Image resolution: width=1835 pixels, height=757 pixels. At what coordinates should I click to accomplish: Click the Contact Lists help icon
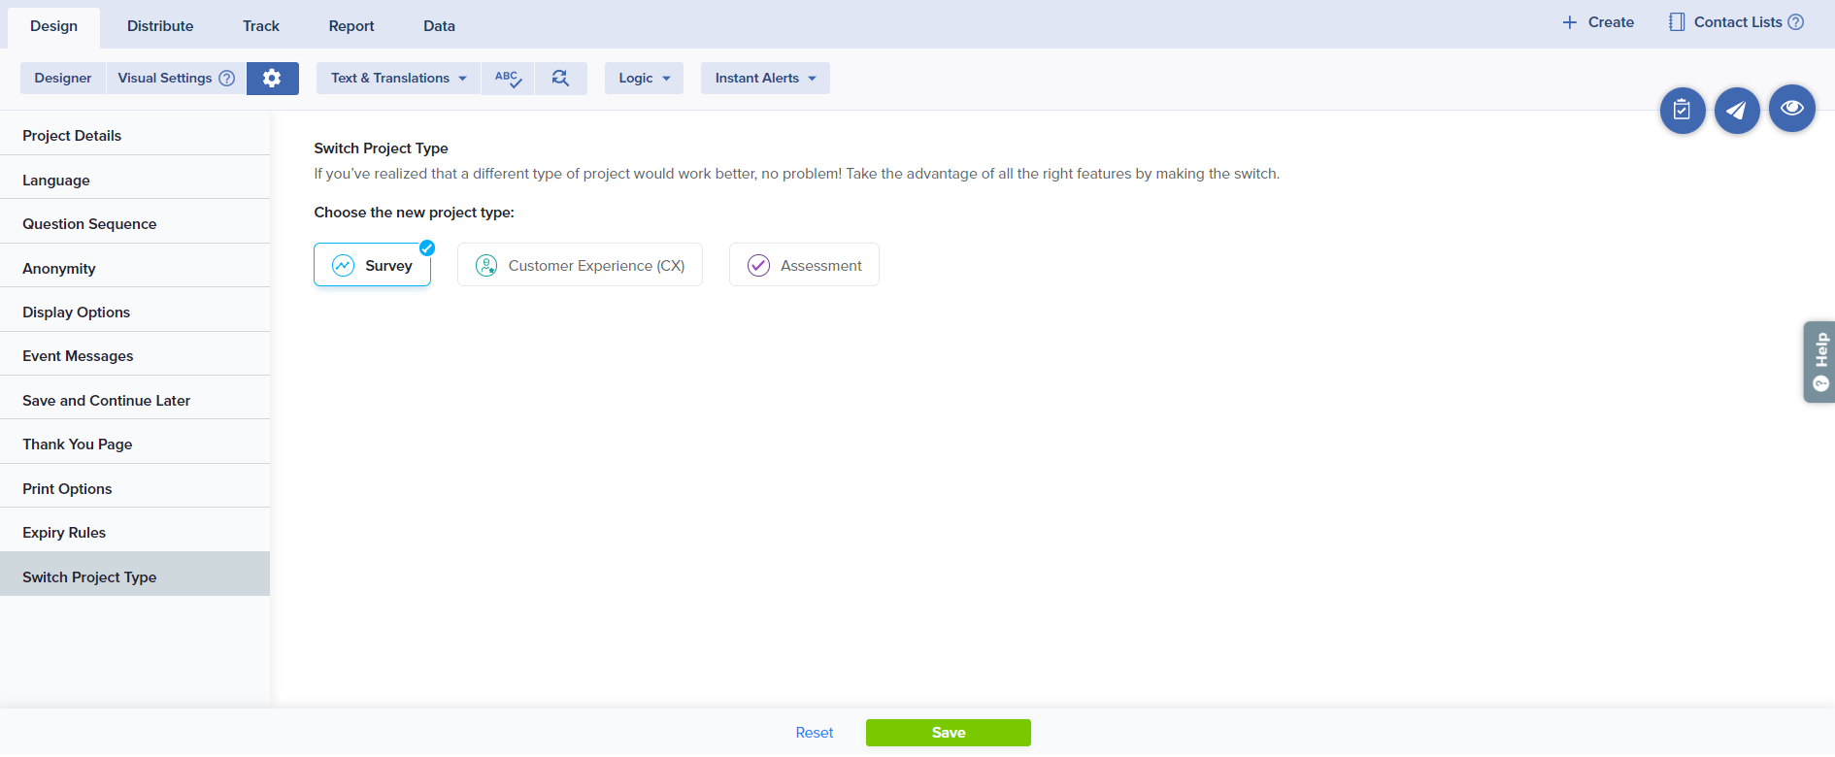tap(1796, 22)
